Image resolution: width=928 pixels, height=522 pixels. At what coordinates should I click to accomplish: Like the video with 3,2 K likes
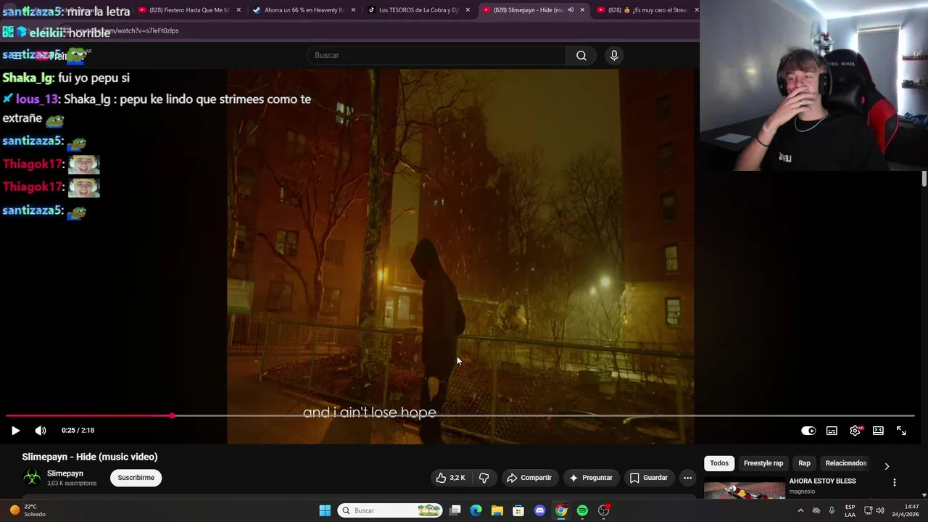point(450,478)
